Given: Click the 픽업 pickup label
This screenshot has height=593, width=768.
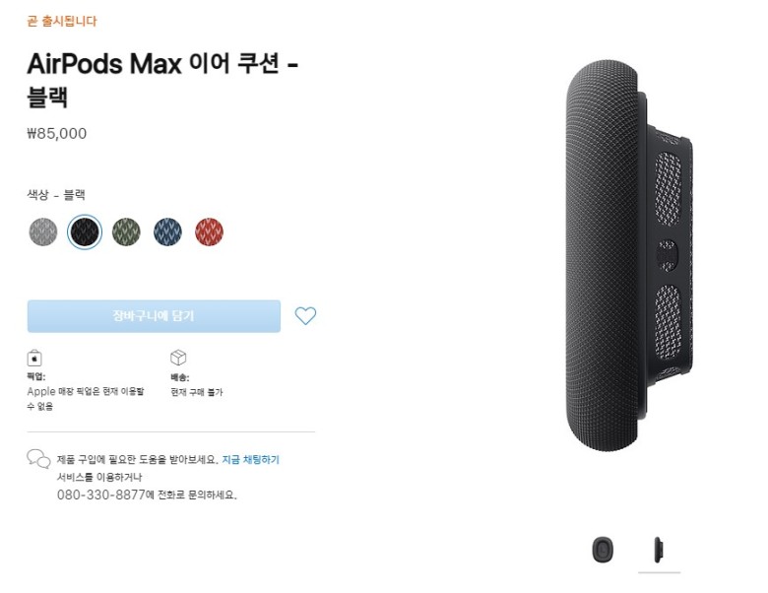Looking at the screenshot, I should [x=35, y=377].
